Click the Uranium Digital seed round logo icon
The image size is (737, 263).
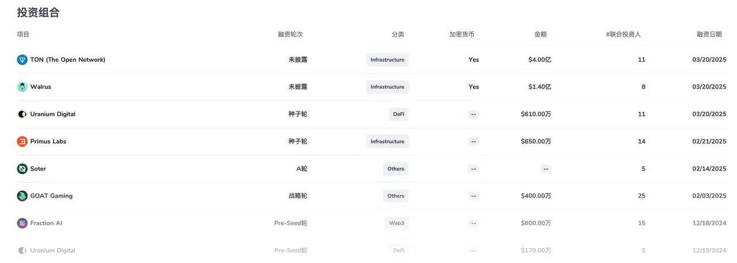pyautogui.click(x=22, y=114)
